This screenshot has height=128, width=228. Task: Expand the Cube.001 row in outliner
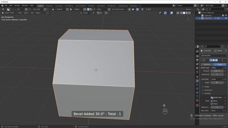click(x=199, y=18)
